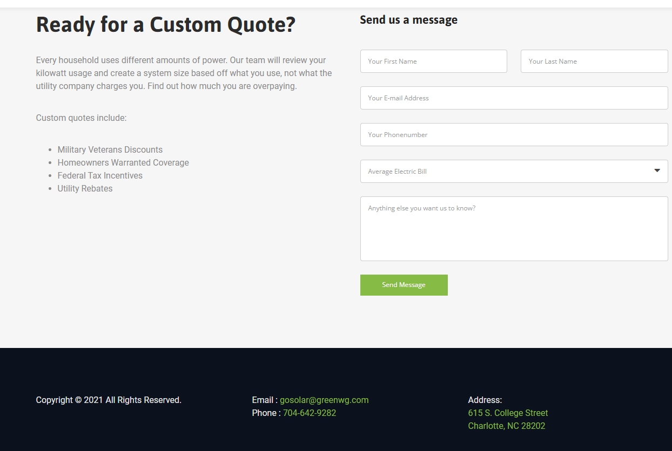Click the 'Address:' label in footer
672x451 pixels.
coord(485,400)
